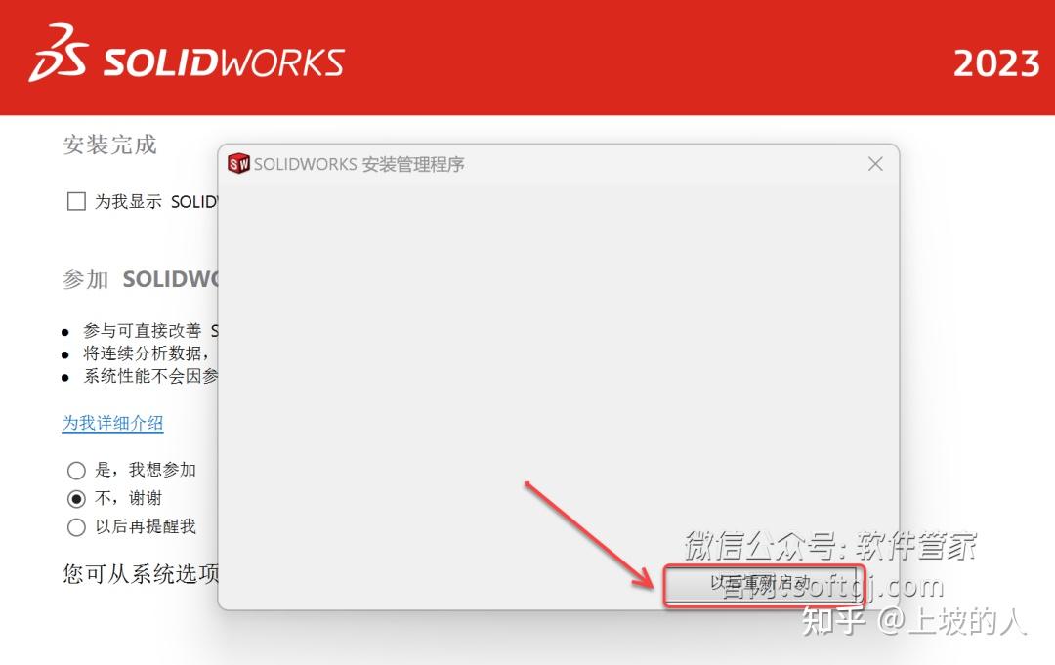Viewport: 1055px width, 665px height.
Task: Close the SOLIDWORKS installer dialog with X
Action: tap(874, 163)
